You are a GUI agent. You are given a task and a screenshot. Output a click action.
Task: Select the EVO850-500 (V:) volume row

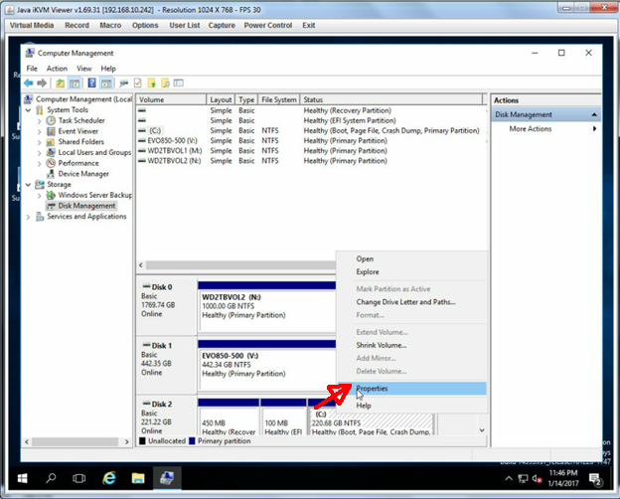311,141
